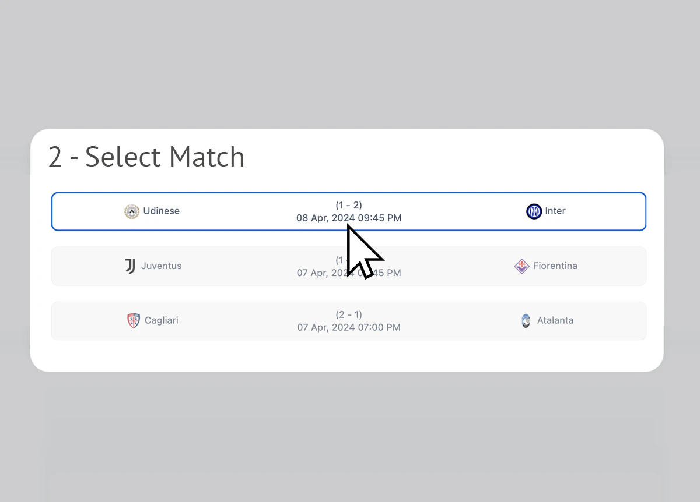The height and width of the screenshot is (502, 700).
Task: Click the (2 - 1) Cagliari match score
Action: (349, 314)
